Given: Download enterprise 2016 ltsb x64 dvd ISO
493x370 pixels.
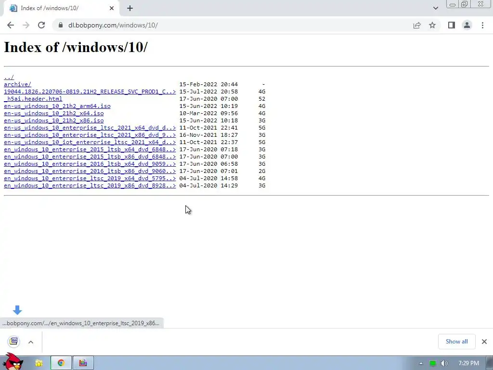Looking at the screenshot, I should 90,164.
